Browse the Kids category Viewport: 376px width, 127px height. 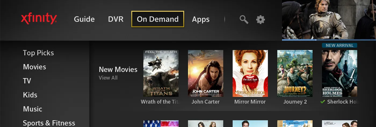(30, 95)
